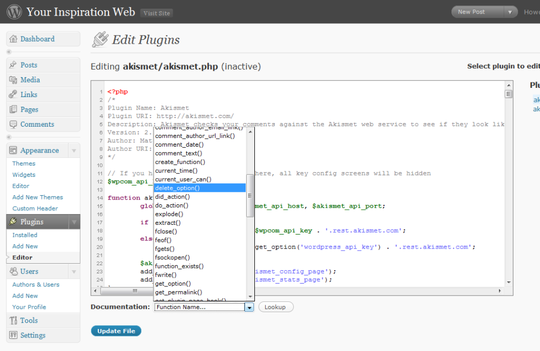The image size is (540, 351).
Task: Collapse the Users menu section
Action: (x=73, y=272)
